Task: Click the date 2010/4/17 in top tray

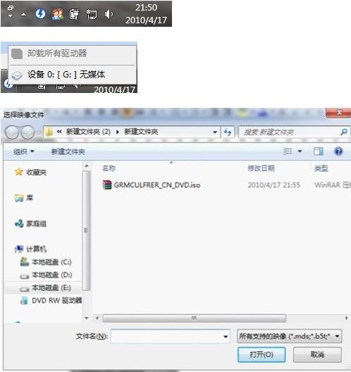Action: [146, 20]
